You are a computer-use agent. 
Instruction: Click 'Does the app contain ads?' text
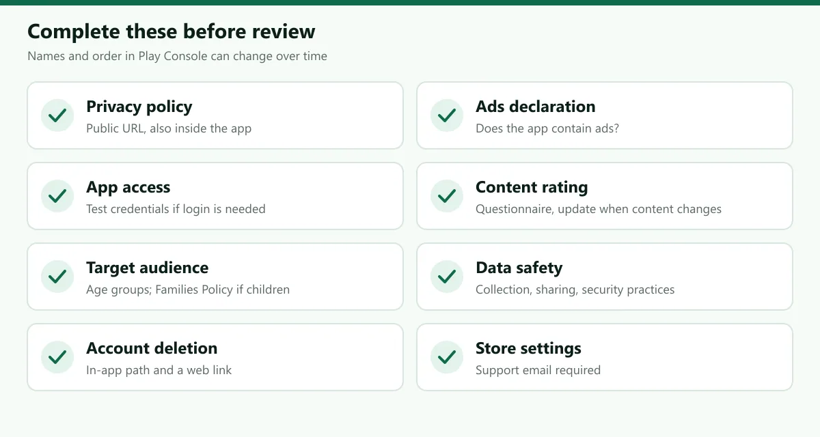(x=547, y=128)
